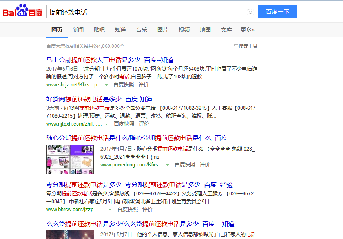343x239 pixels.
Task: Expand dropdown arrow beside www.sh-jz.net URL
Action: coord(106,85)
